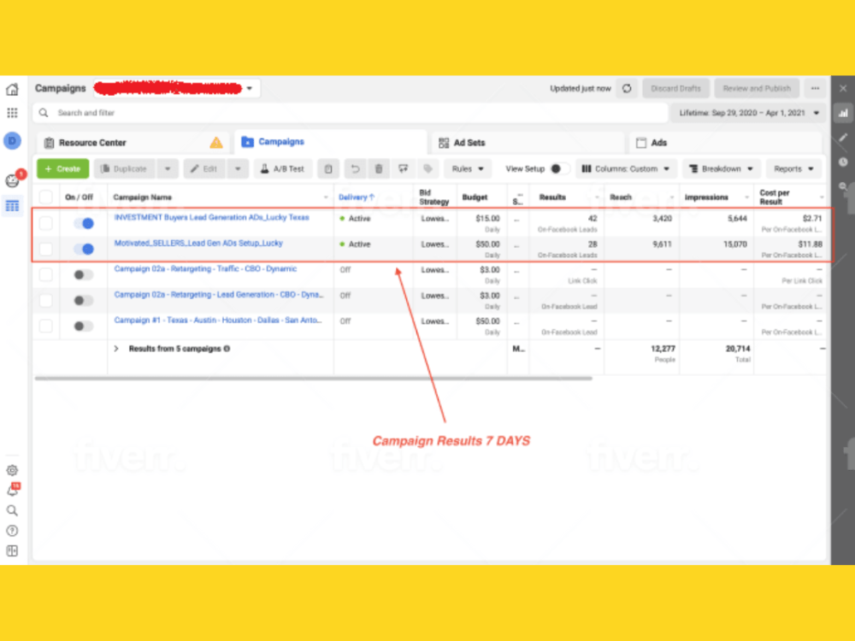This screenshot has width=855, height=641.
Task: Sort by the Impressions column header
Action: point(707,197)
